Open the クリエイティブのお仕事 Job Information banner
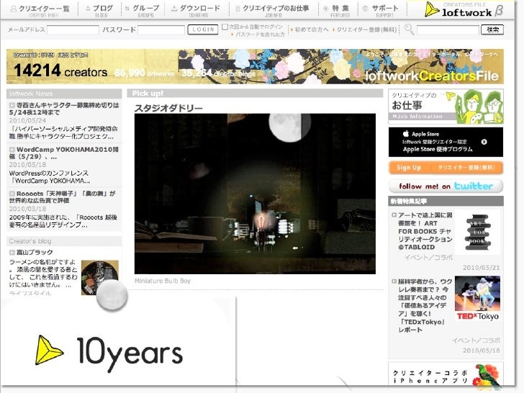The image size is (524, 393). (x=446, y=107)
